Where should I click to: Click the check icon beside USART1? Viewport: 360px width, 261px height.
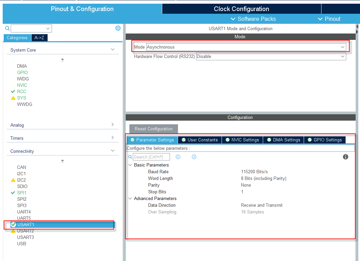coord(13,224)
